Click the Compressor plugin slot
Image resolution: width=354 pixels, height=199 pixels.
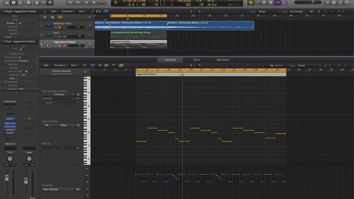coord(10,127)
